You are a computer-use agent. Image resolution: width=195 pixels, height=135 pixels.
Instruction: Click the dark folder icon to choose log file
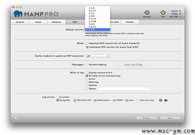pyautogui.click(x=166, y=100)
